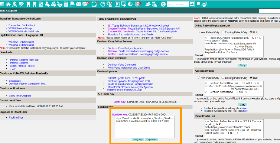This screenshot has height=144, width=280.
Task: Open the Adobe Acrobat Reader link
Action: click(x=22, y=66)
